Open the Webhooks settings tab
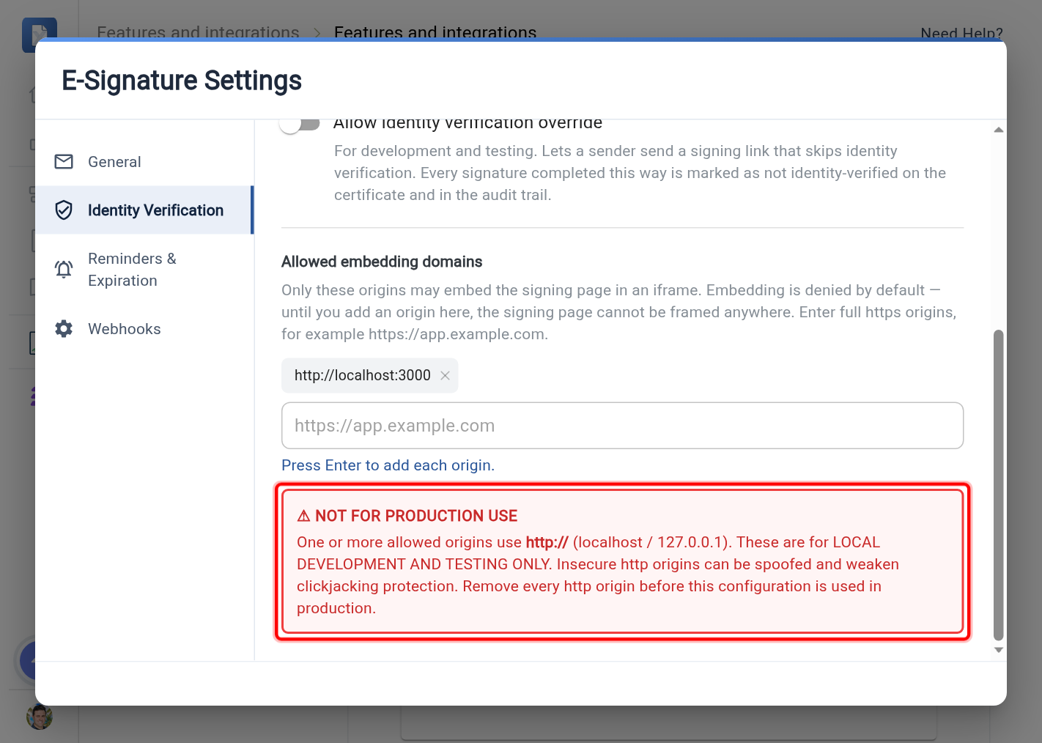 144,329
